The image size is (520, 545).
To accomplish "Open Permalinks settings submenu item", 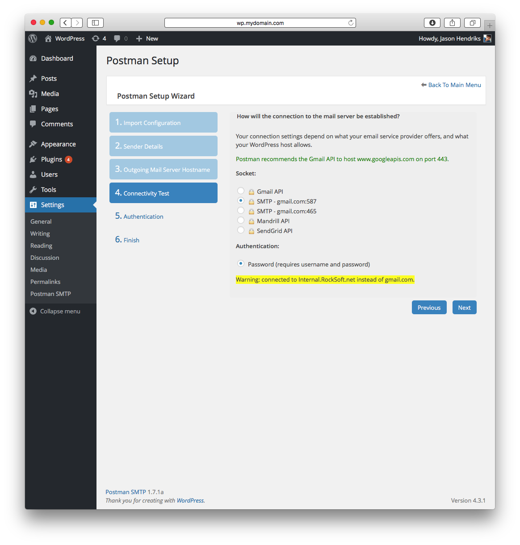I will pos(46,282).
